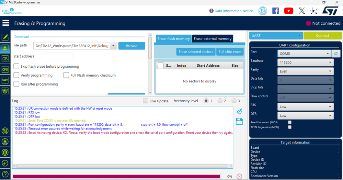
Task: Open the Parity Even dropdown
Action: click(305, 71)
